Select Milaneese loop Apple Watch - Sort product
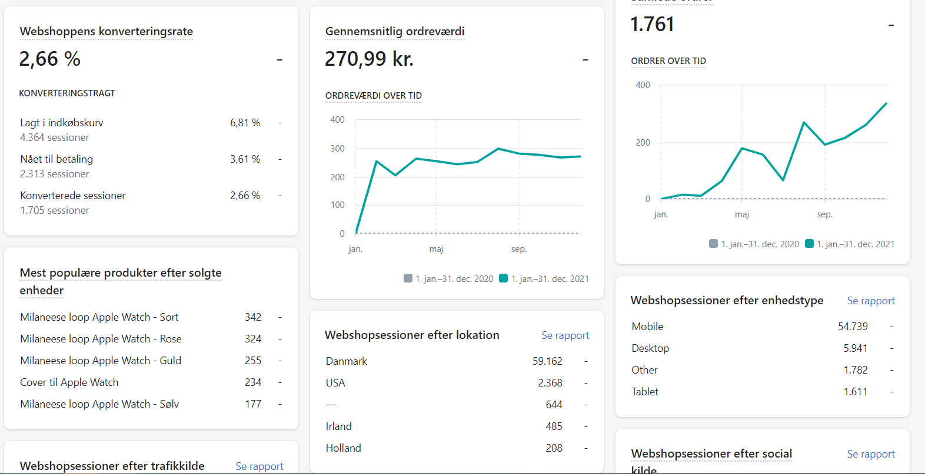Viewport: 925px width, 474px height. tap(99, 317)
